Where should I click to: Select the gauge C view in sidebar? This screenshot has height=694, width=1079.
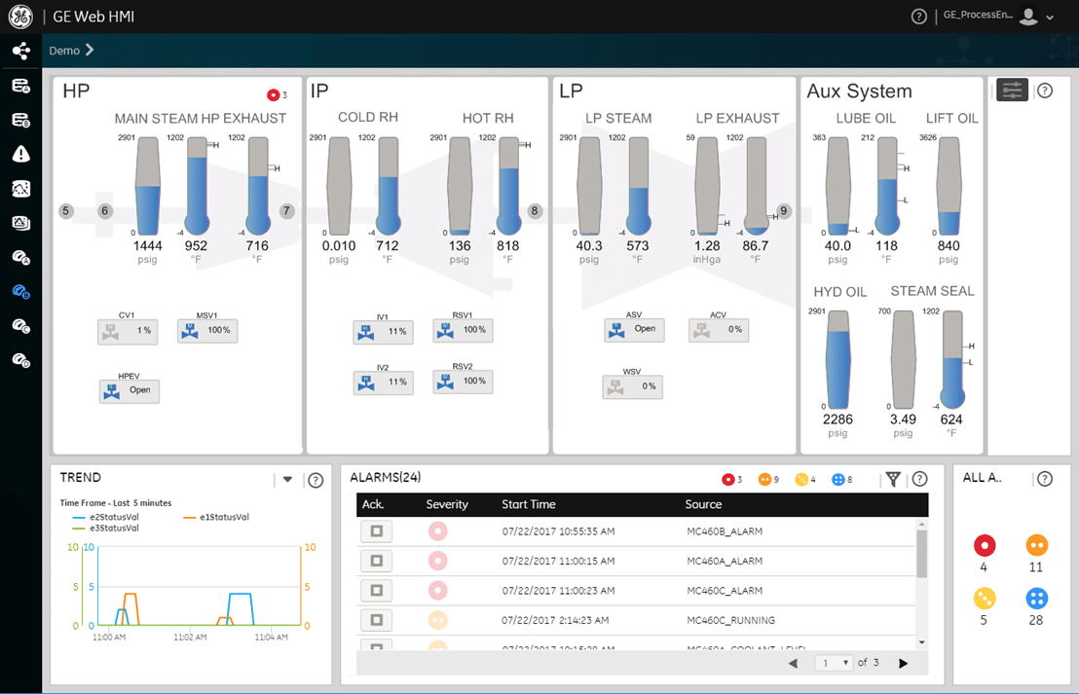[20, 326]
